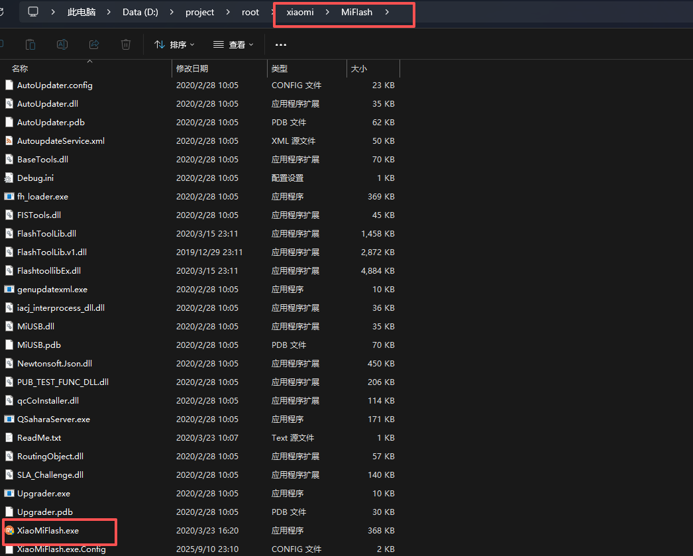Screen dimensions: 693x556
Task: Select the ReadMe.txt file icon
Action: [9, 438]
